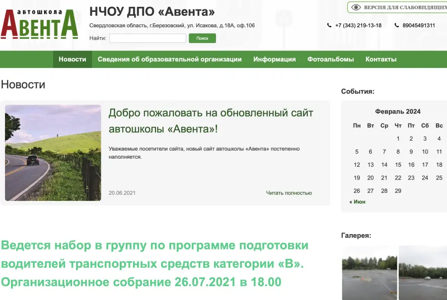The height and width of the screenshot is (300, 447).
Task: Click the Поиск search button
Action: tap(202, 38)
